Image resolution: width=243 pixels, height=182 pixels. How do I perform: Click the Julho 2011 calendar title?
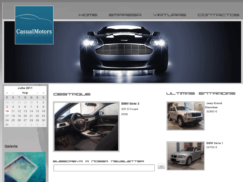pos(25,88)
